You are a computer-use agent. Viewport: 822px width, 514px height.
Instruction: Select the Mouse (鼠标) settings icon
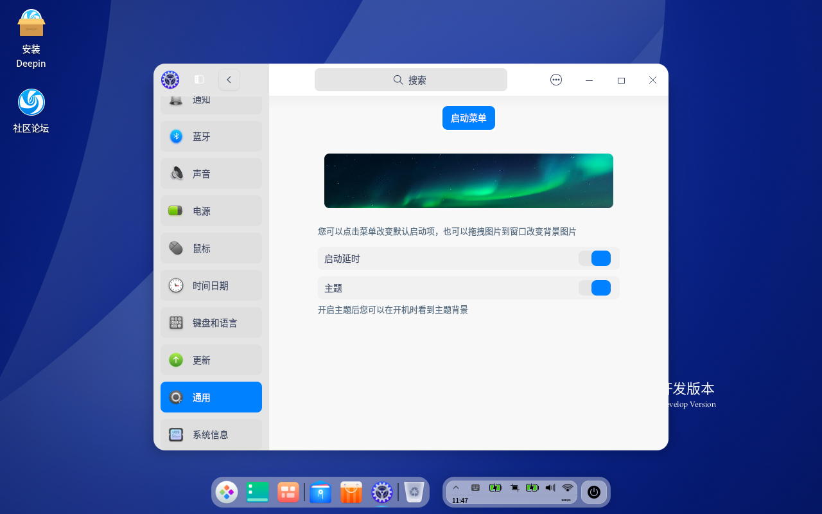tap(176, 248)
